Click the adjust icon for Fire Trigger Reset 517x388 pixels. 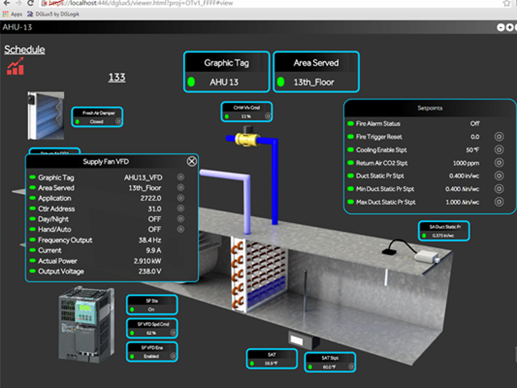click(x=498, y=136)
